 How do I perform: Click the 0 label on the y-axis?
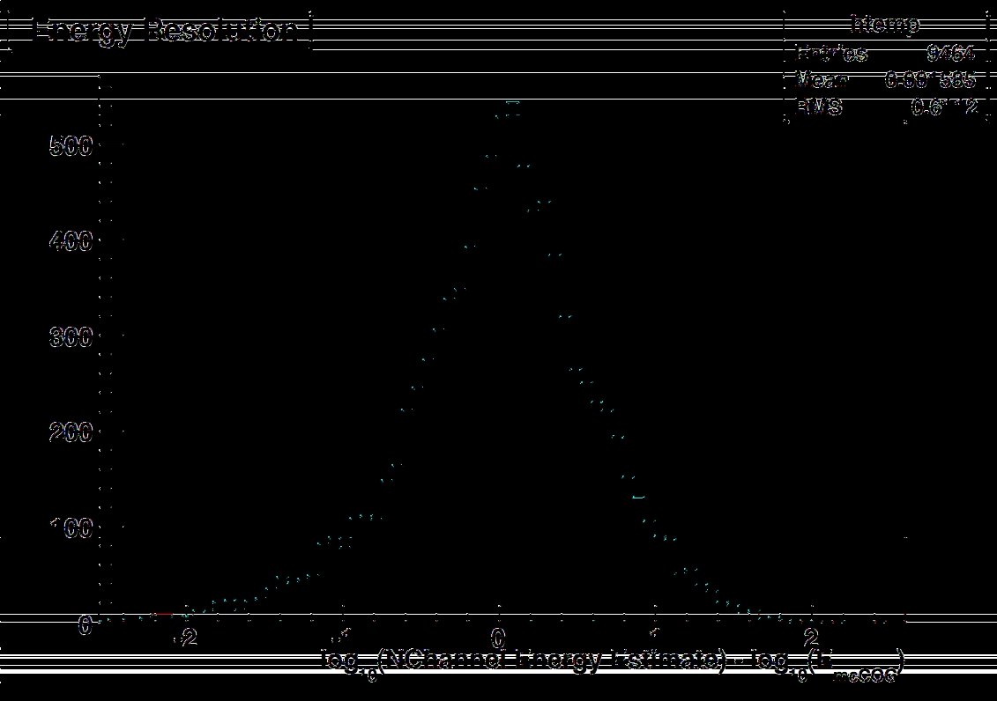(x=86, y=624)
